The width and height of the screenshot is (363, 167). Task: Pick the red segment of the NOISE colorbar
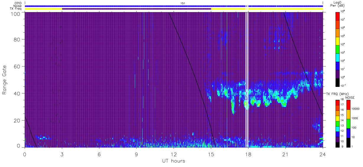(348, 104)
